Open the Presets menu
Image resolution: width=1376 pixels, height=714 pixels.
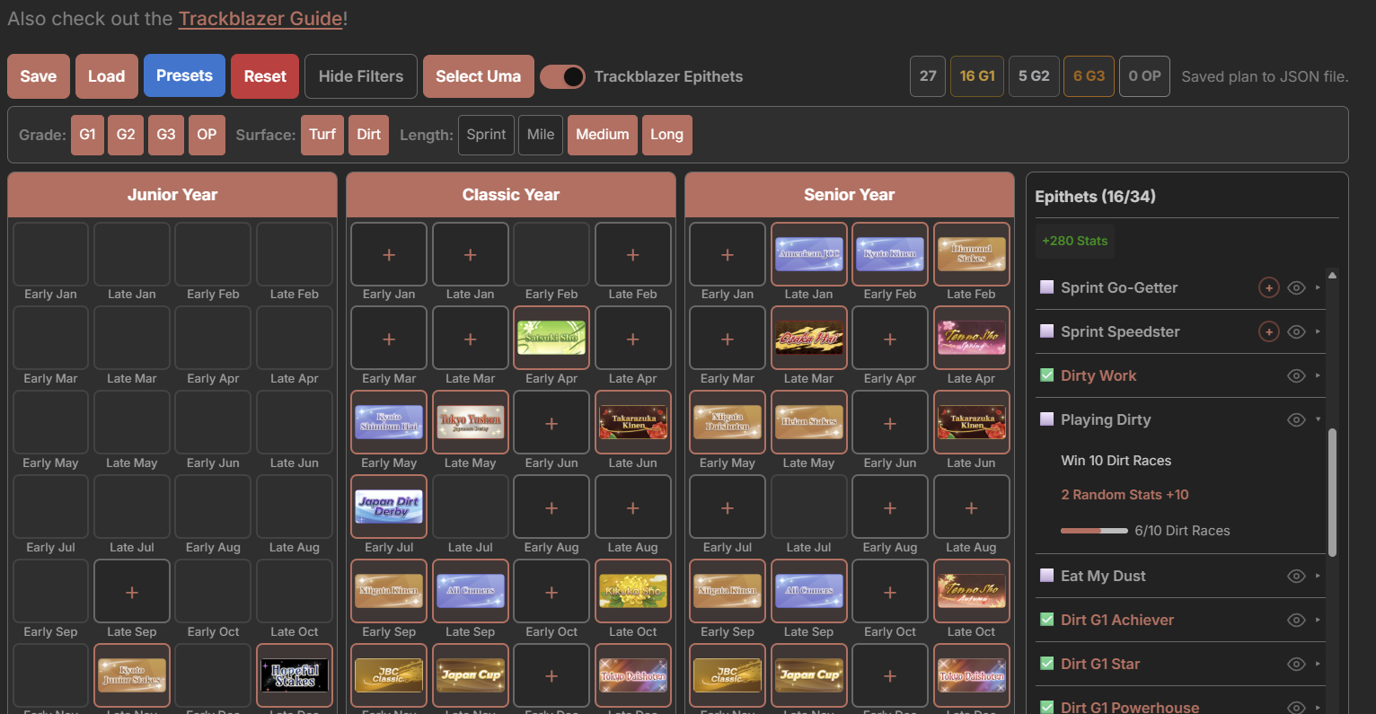(x=184, y=76)
